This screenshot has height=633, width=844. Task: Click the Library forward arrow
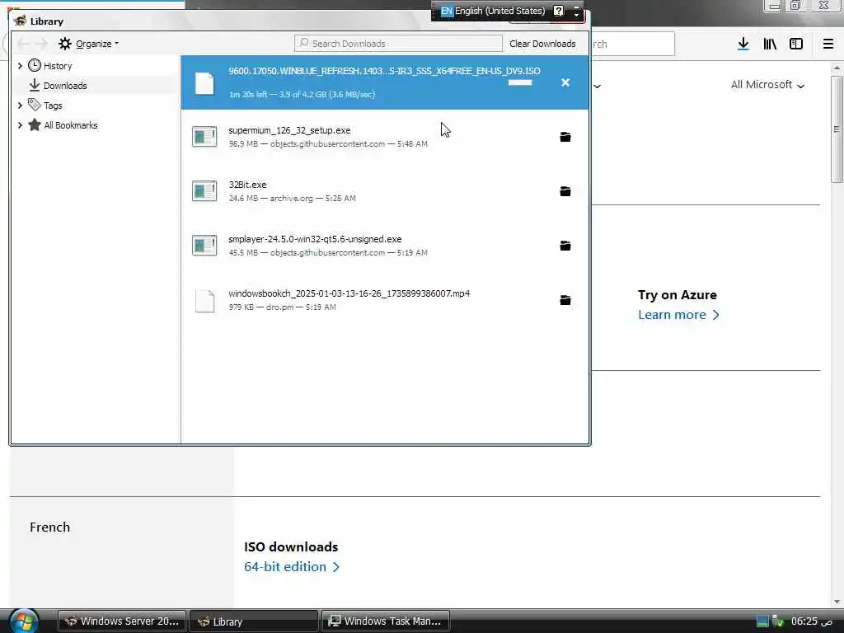[x=41, y=44]
